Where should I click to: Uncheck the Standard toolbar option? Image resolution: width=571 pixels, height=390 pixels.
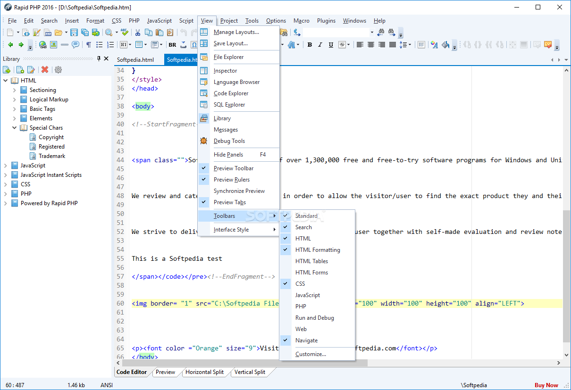coord(317,216)
